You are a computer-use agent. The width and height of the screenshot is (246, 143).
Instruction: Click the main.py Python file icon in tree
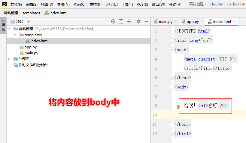[22, 53]
